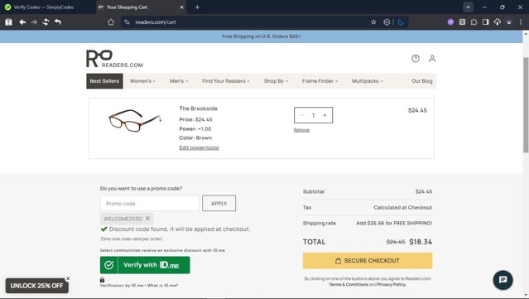Focus the Promo code input field
Image resolution: width=529 pixels, height=299 pixels.
[150, 204]
